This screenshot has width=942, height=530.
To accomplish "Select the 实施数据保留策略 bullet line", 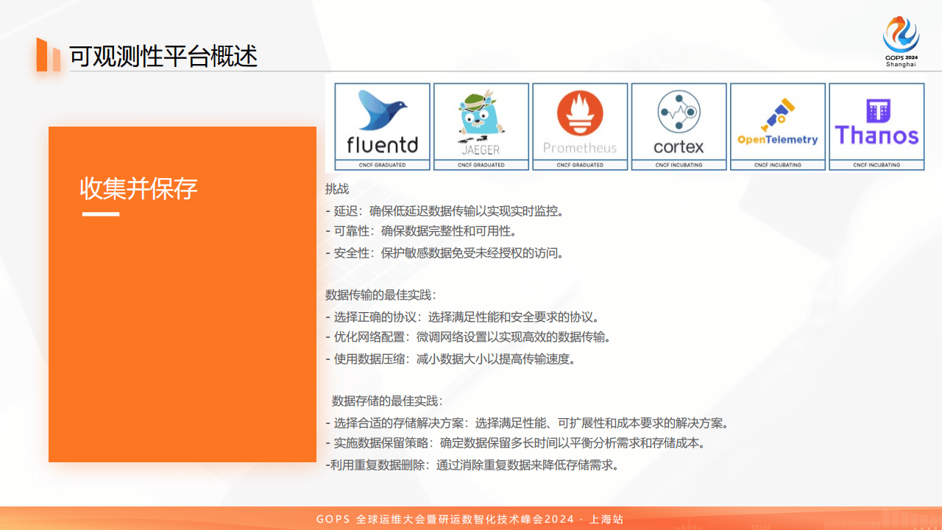I will pos(515,444).
